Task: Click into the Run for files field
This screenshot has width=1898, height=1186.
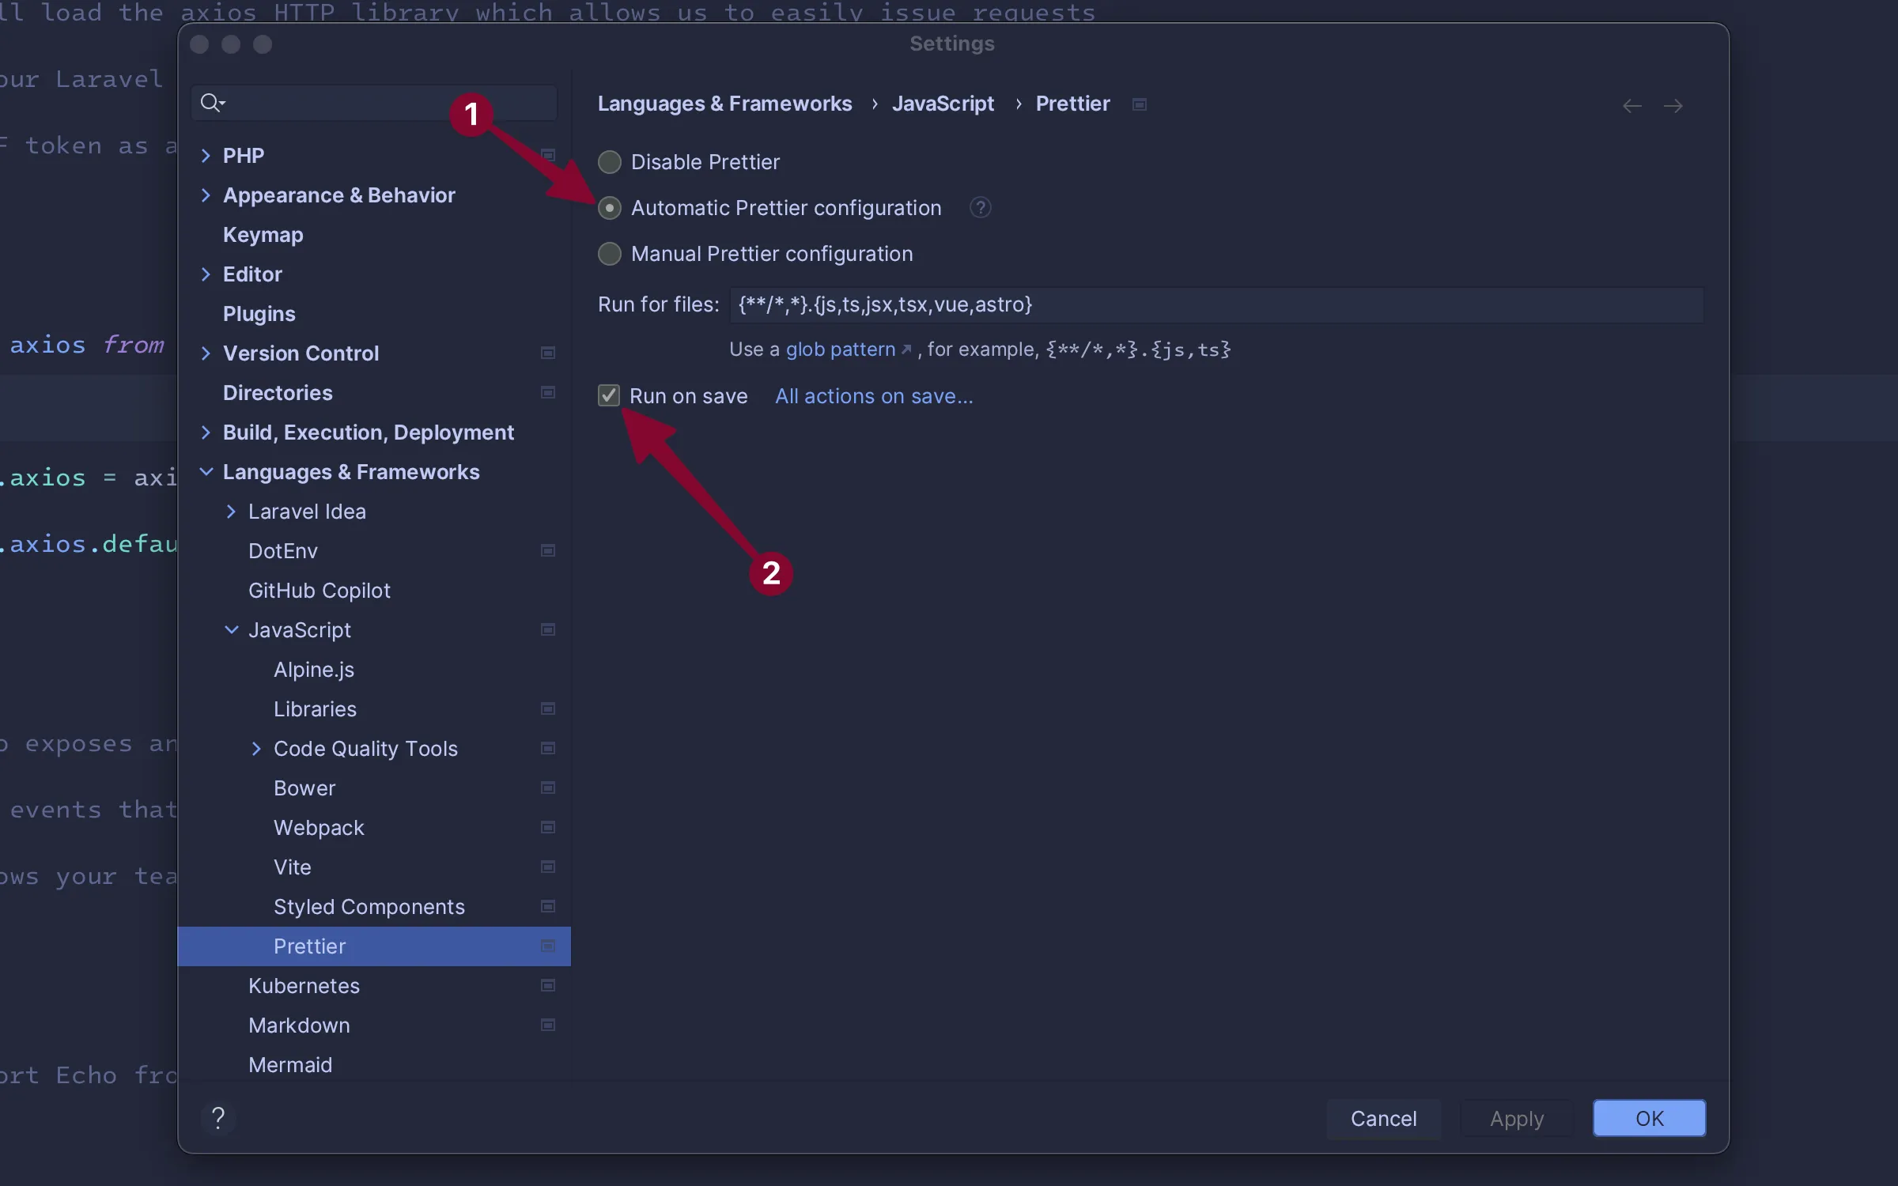Action: click(1216, 304)
